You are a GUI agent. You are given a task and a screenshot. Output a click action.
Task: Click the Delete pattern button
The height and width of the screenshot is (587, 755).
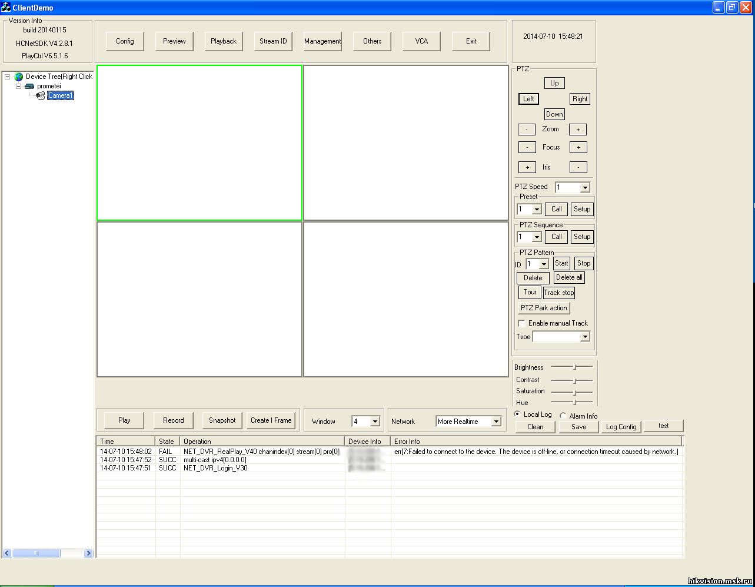pos(533,278)
